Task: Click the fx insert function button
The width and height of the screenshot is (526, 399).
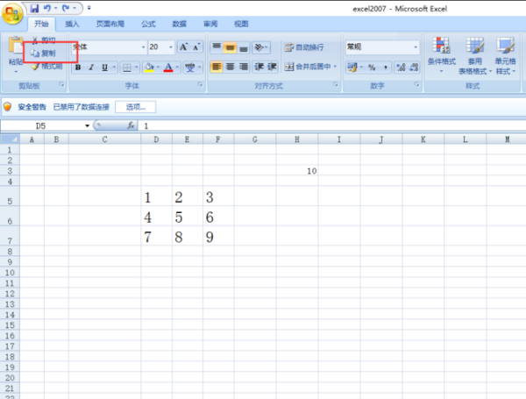Action: pos(131,125)
